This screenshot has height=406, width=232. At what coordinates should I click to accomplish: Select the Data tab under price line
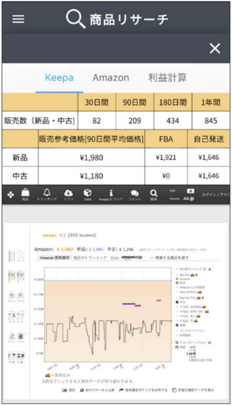pos(115,258)
